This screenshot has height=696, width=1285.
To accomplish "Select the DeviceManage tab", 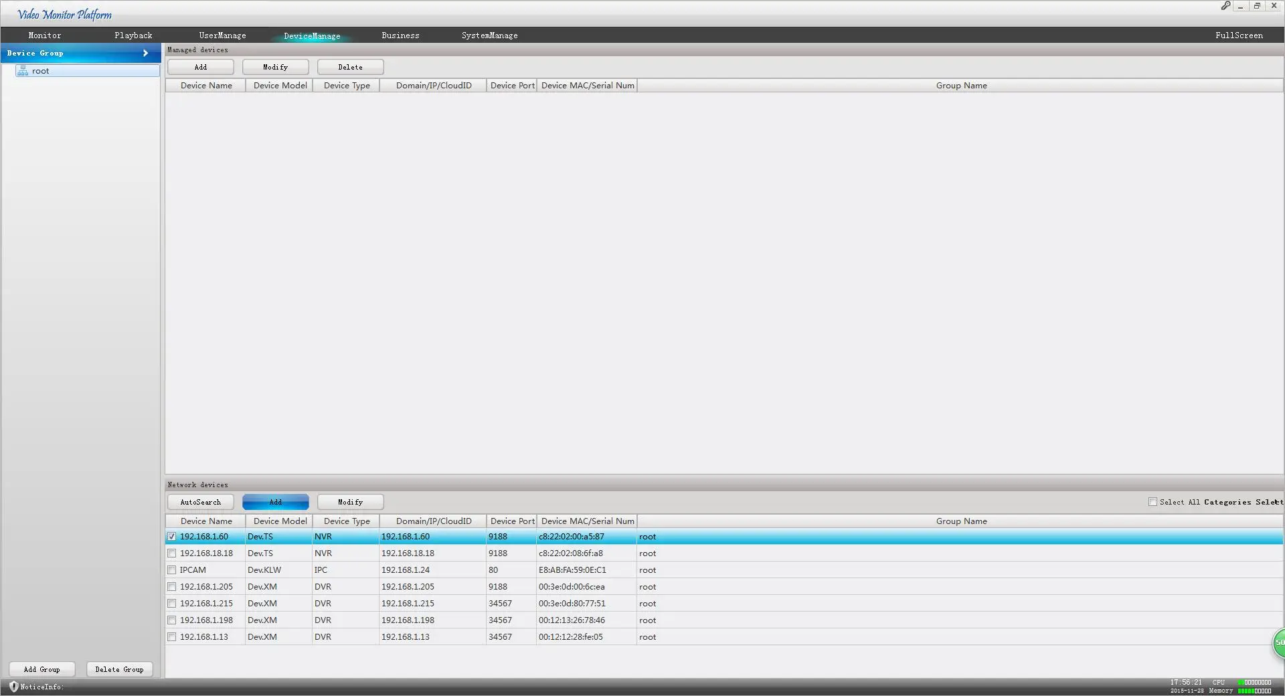I will [312, 36].
